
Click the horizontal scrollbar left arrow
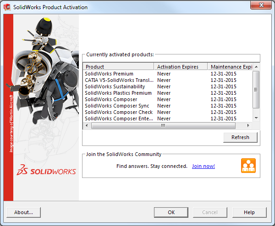(x=87, y=125)
